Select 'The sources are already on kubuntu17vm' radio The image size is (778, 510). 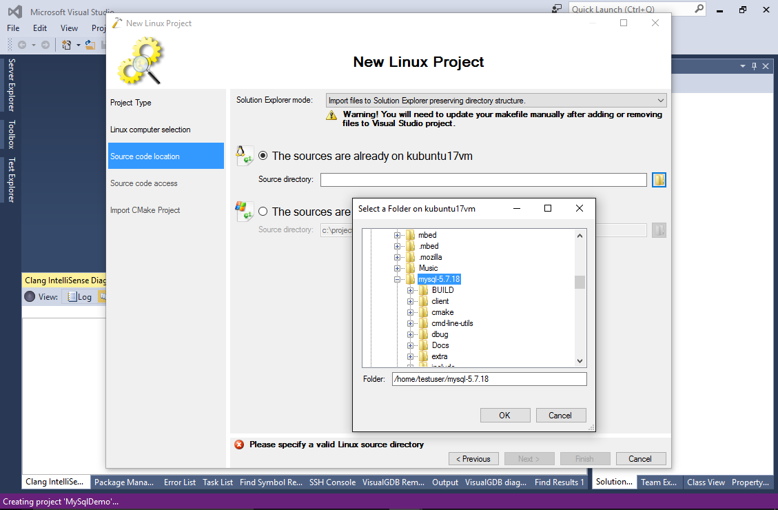(263, 156)
